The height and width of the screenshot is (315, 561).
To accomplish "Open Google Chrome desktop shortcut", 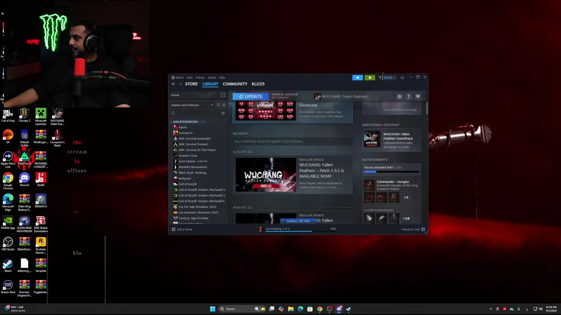I will pyautogui.click(x=8, y=181).
